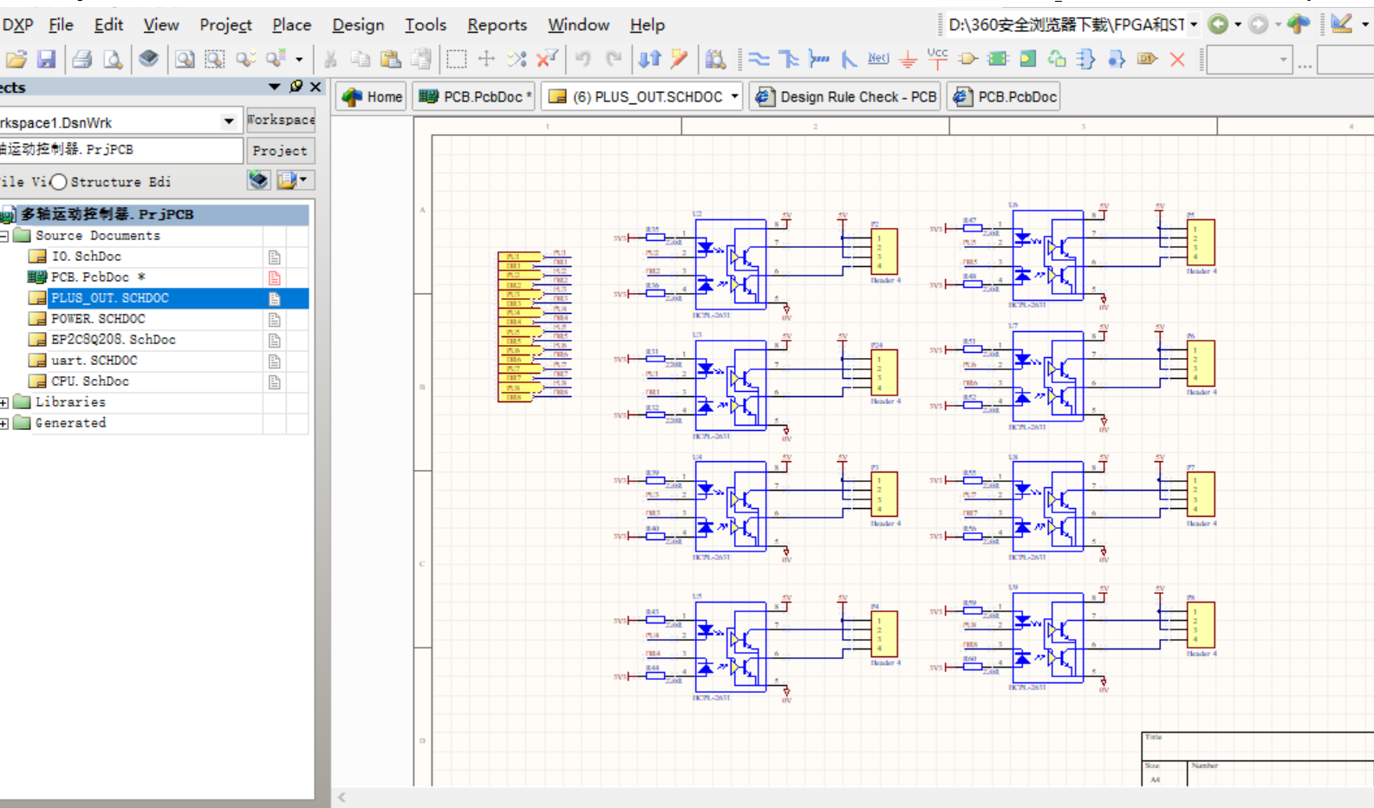Place a GND power port

pyautogui.click(x=908, y=59)
